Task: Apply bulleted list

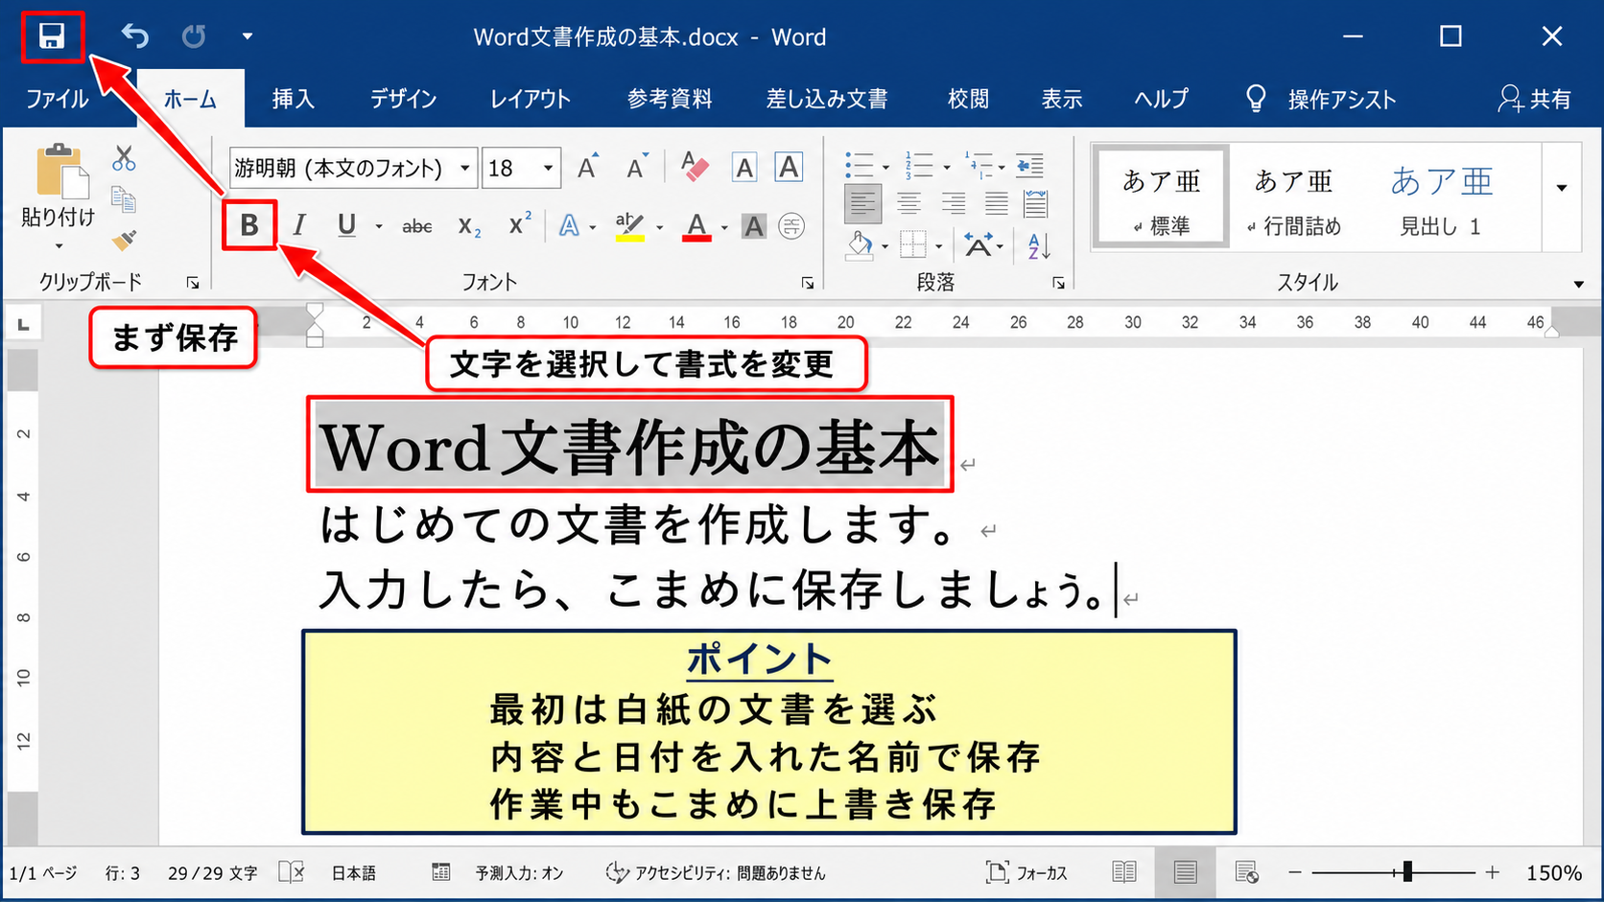Action: (x=860, y=166)
